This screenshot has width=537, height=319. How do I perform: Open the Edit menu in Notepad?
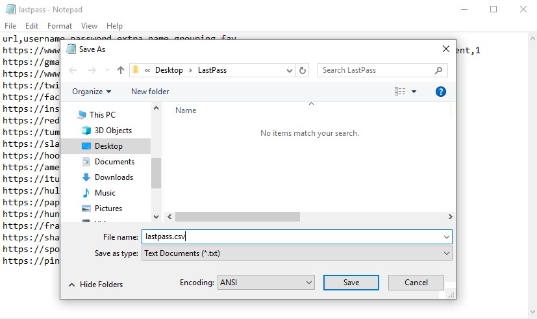[x=32, y=26]
